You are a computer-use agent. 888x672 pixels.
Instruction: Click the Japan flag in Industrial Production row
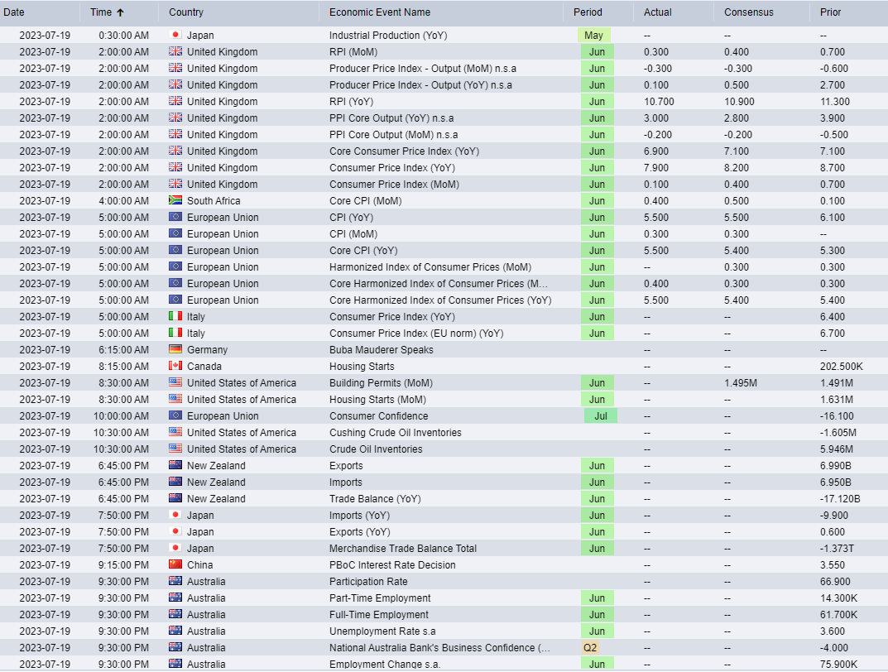click(175, 35)
